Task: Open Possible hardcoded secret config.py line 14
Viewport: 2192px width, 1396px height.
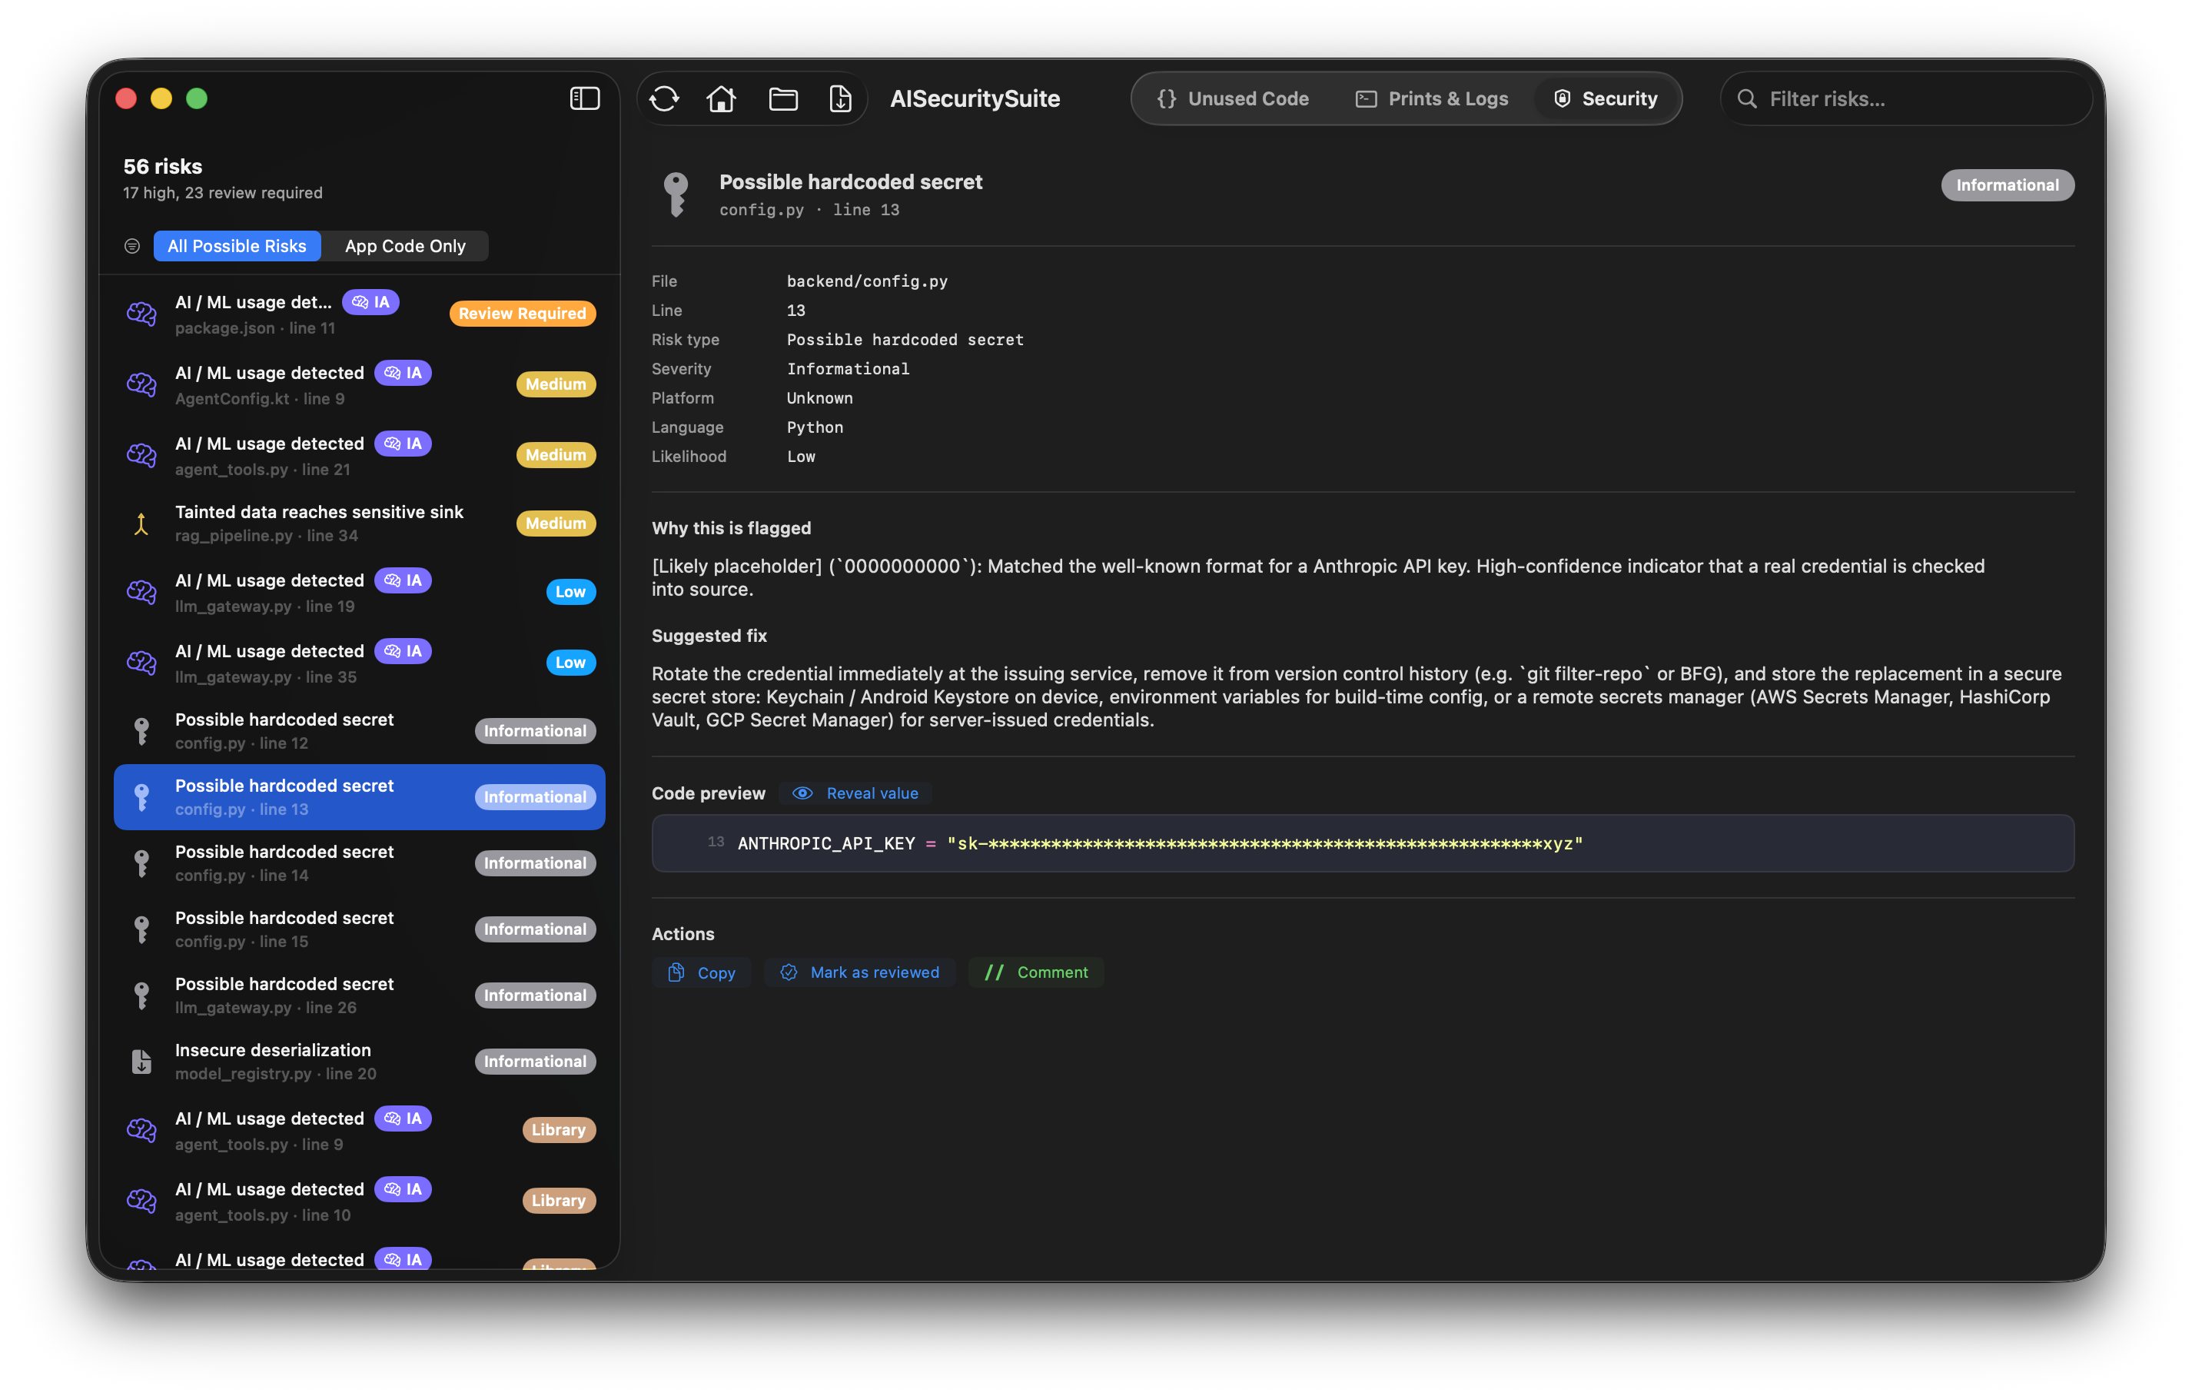Action: click(x=360, y=863)
